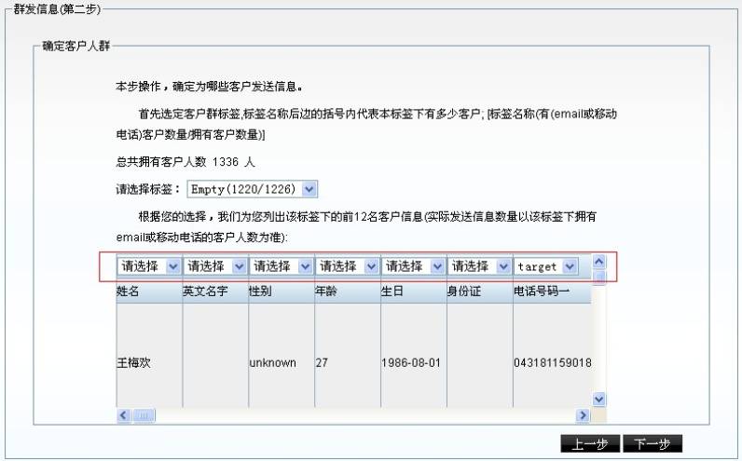Open the target column mapping dropdown
742x461 pixels.
pyautogui.click(x=546, y=266)
